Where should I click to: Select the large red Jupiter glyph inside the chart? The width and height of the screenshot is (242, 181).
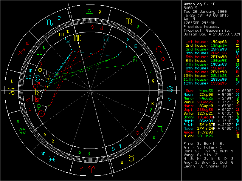(x=43, y=65)
